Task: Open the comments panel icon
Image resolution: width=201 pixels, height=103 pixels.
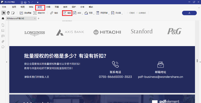Action: point(3,36)
